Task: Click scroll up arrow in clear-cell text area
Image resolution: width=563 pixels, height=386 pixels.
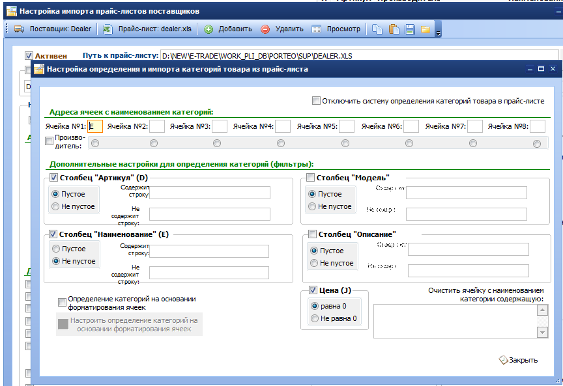Action: pos(542,310)
